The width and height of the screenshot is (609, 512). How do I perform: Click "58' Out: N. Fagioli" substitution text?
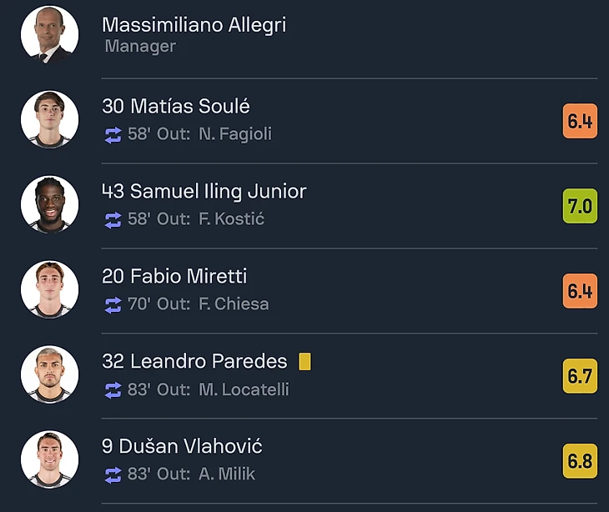pyautogui.click(x=199, y=134)
